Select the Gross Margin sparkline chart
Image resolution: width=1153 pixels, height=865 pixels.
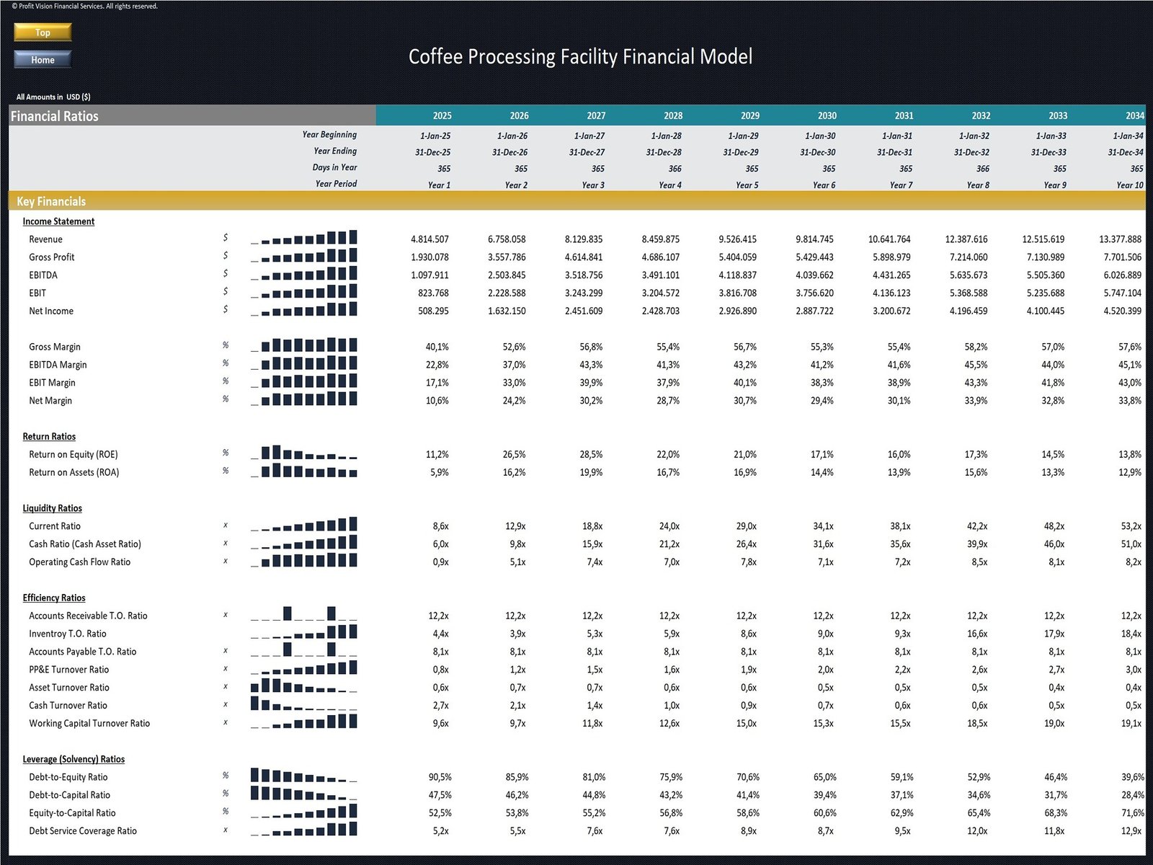click(303, 346)
